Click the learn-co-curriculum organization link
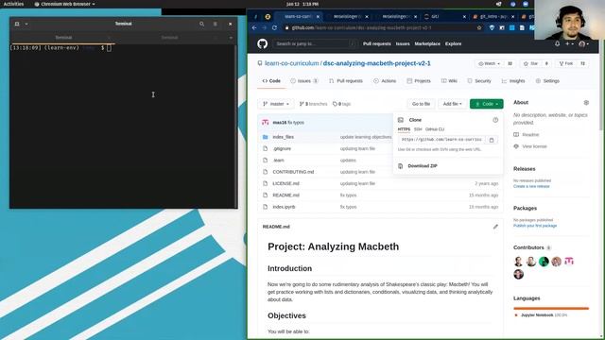This screenshot has width=605, height=340. click(292, 63)
